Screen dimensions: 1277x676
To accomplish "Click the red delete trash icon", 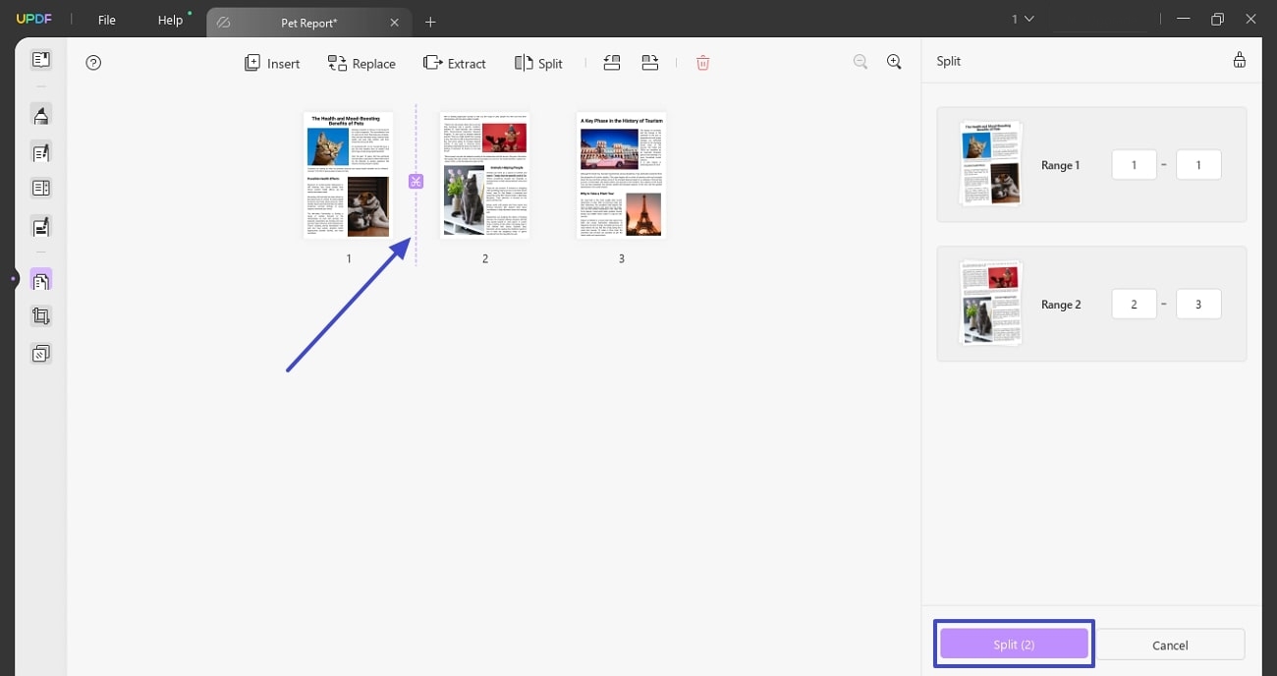I will 703,63.
